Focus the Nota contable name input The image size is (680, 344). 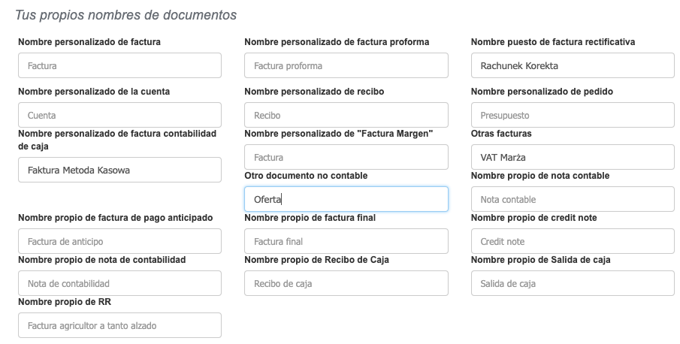point(572,199)
